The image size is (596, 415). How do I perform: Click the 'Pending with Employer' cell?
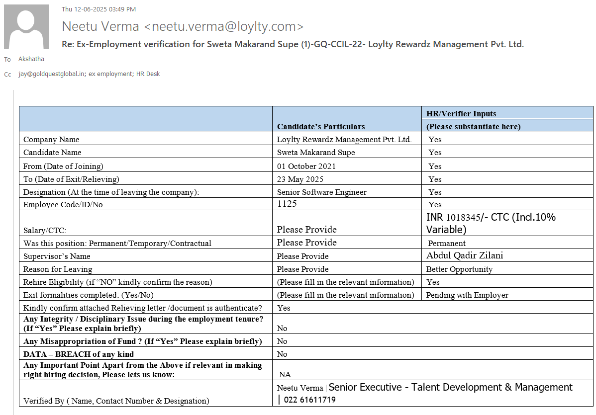pos(467,295)
